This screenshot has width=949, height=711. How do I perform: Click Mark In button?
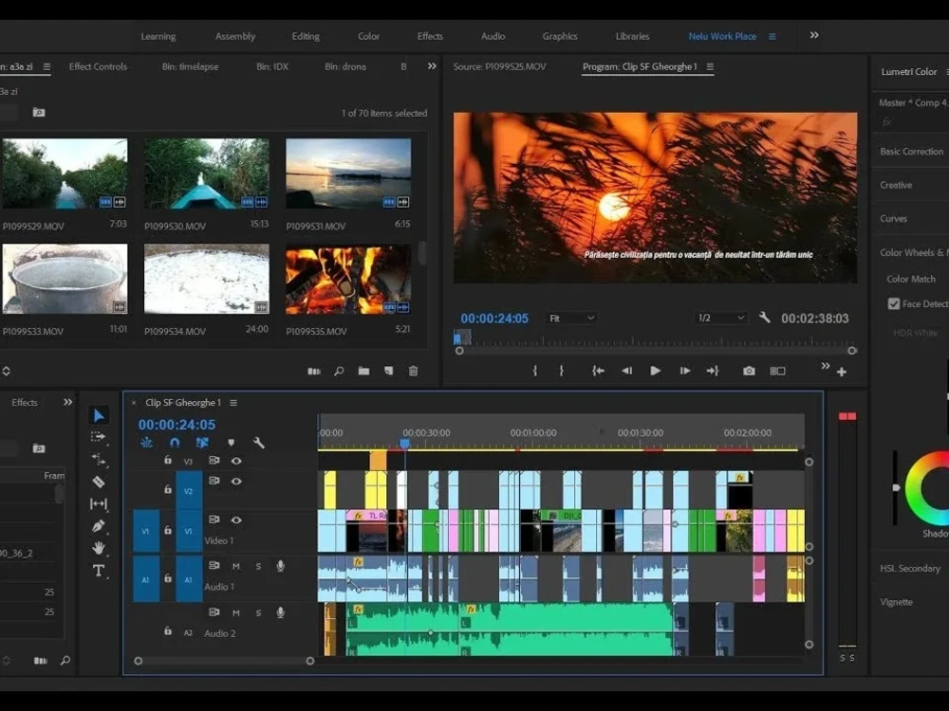tap(535, 371)
